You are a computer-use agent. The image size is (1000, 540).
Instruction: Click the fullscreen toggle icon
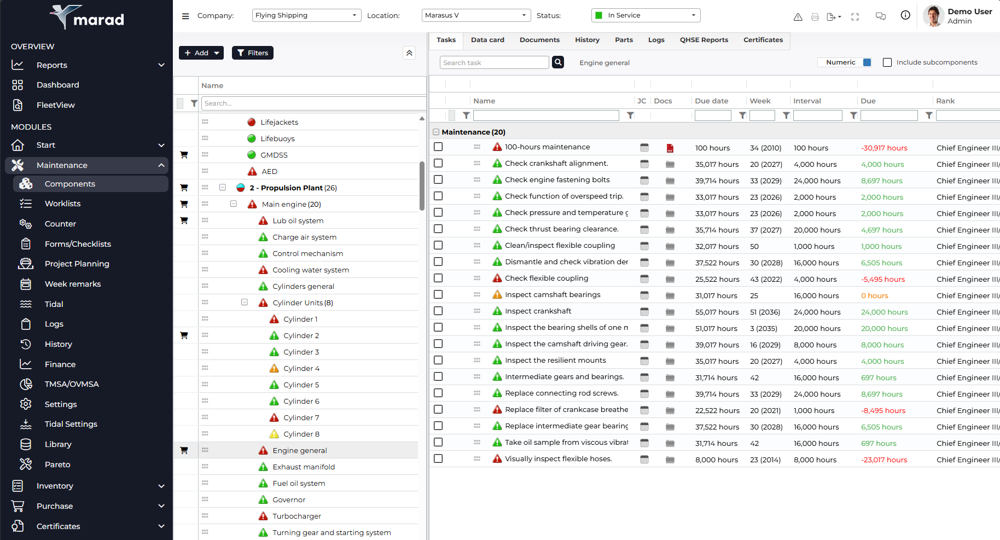(x=855, y=17)
